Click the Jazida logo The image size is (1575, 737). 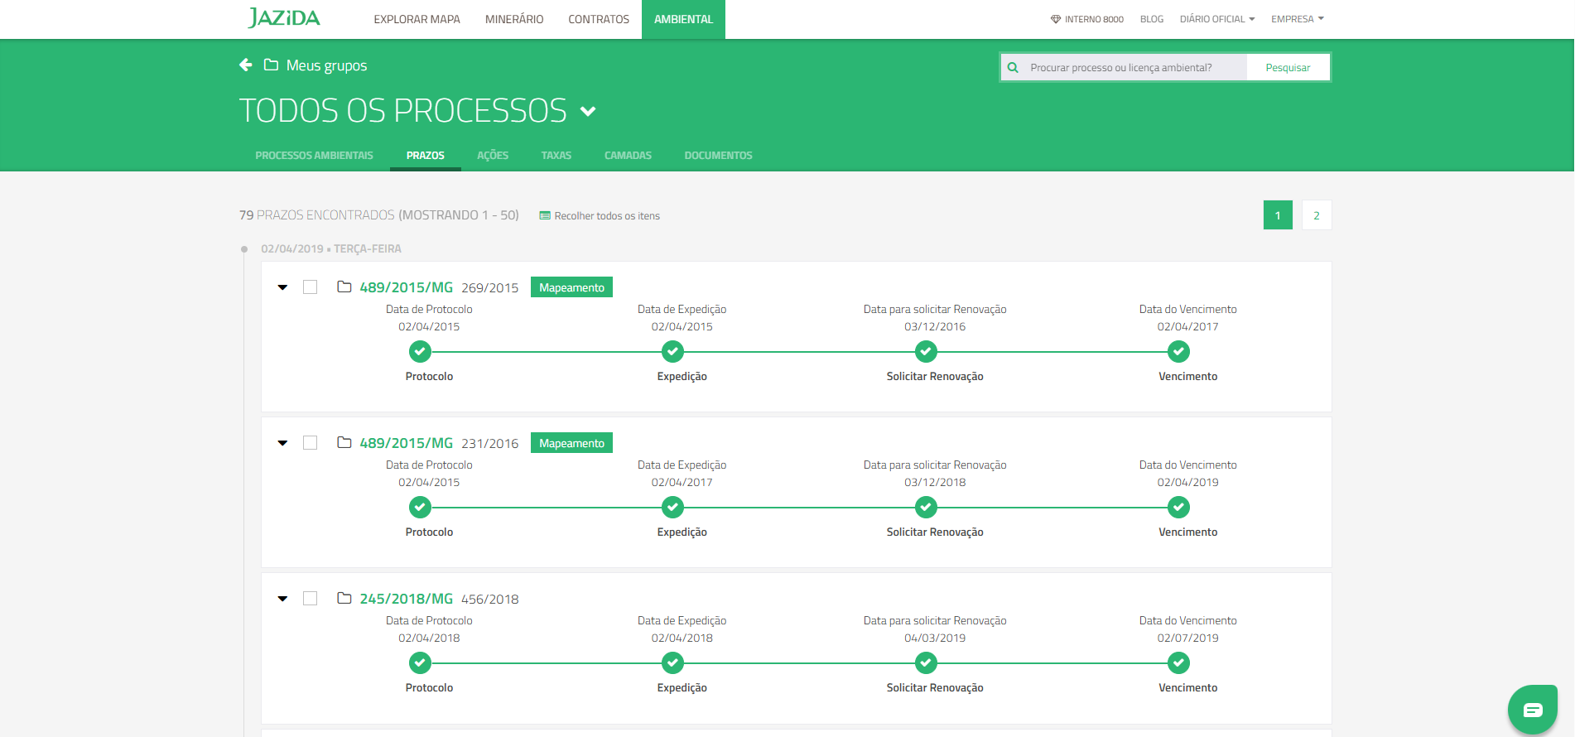click(x=284, y=18)
